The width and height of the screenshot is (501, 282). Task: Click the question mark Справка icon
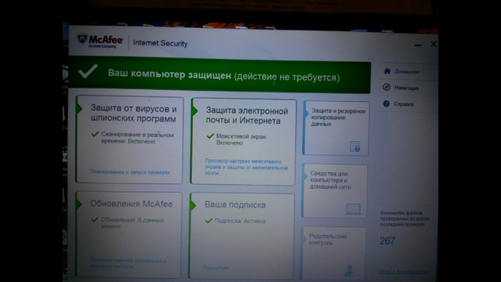pyautogui.click(x=386, y=103)
